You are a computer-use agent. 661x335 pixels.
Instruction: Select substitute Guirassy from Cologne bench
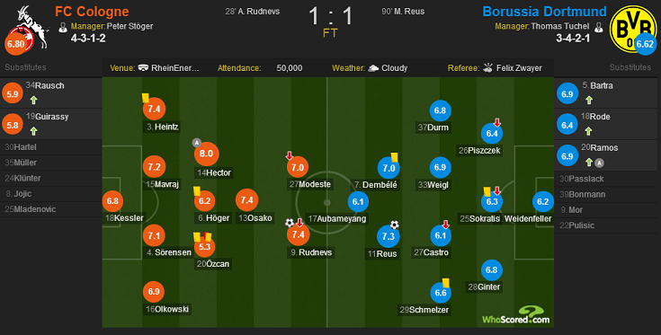click(x=51, y=124)
